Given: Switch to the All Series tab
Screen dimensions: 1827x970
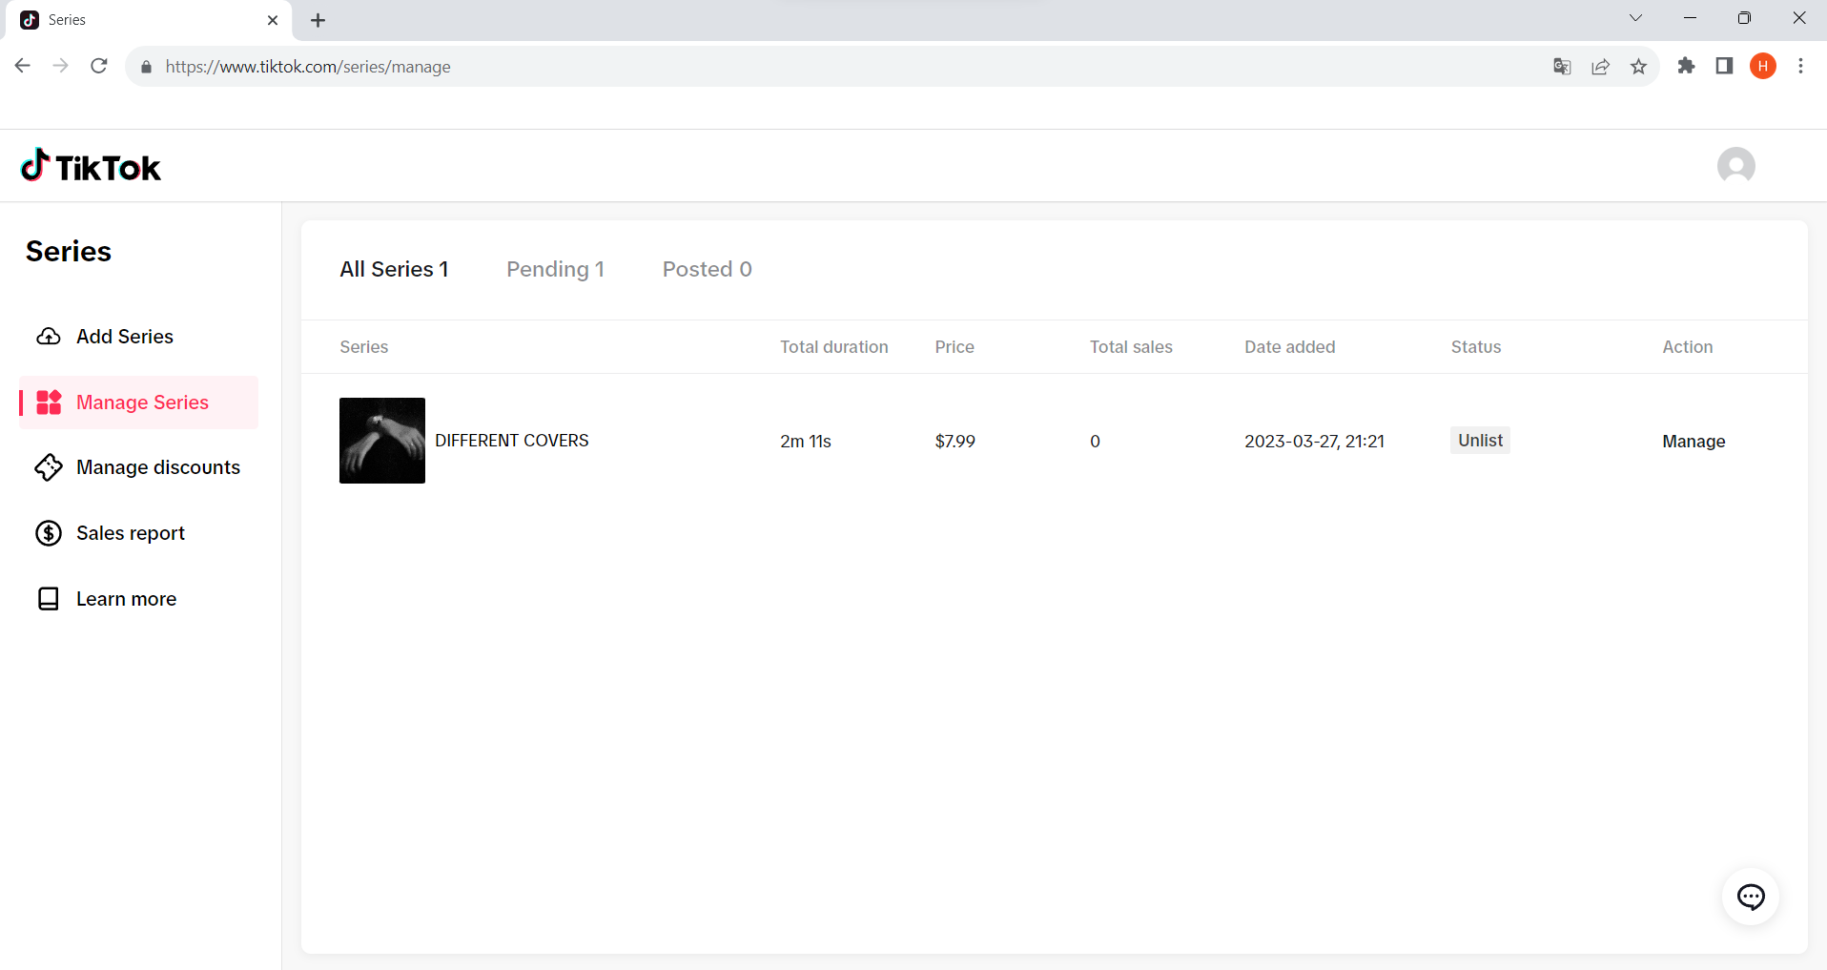Looking at the screenshot, I should coord(394,269).
